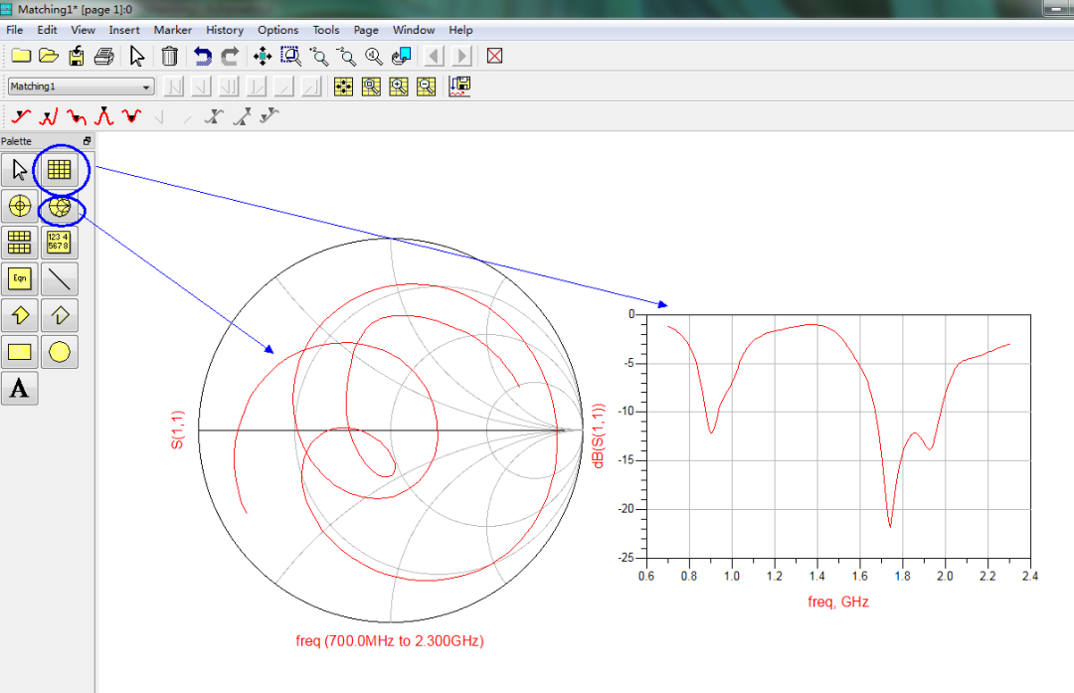Undock the Palette panel using its float button

[x=87, y=141]
